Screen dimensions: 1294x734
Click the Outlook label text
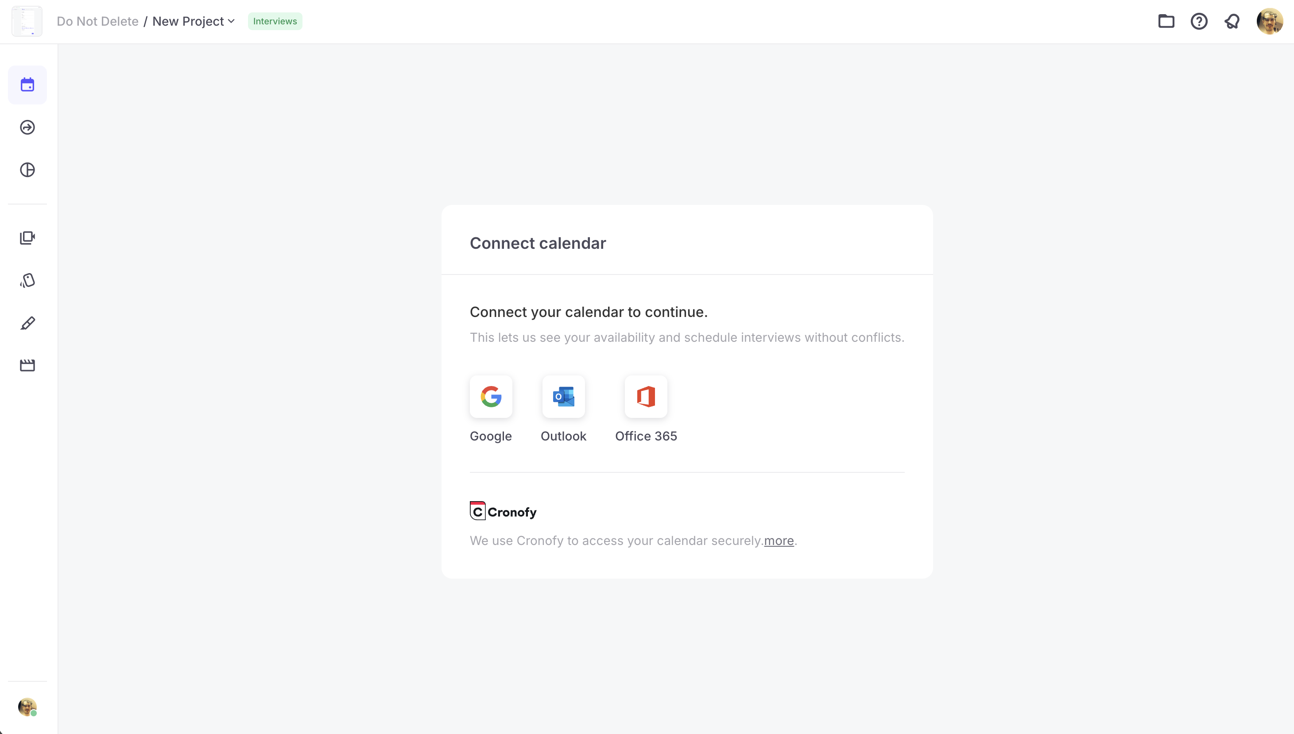coord(563,436)
